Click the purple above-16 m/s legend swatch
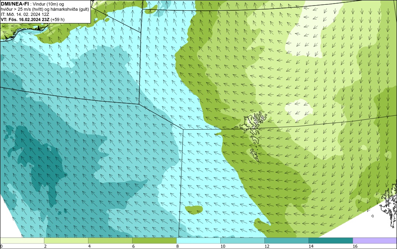The width and height of the screenshot is (397, 249). coord(375,240)
